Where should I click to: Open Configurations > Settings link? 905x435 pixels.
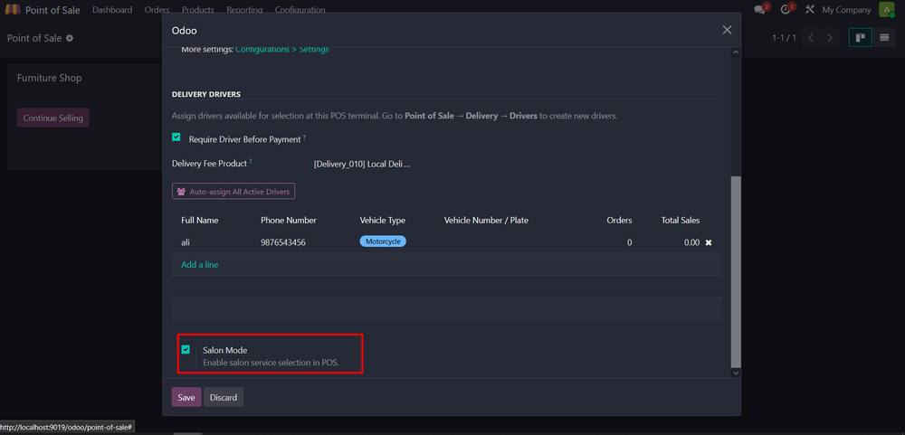click(x=282, y=50)
